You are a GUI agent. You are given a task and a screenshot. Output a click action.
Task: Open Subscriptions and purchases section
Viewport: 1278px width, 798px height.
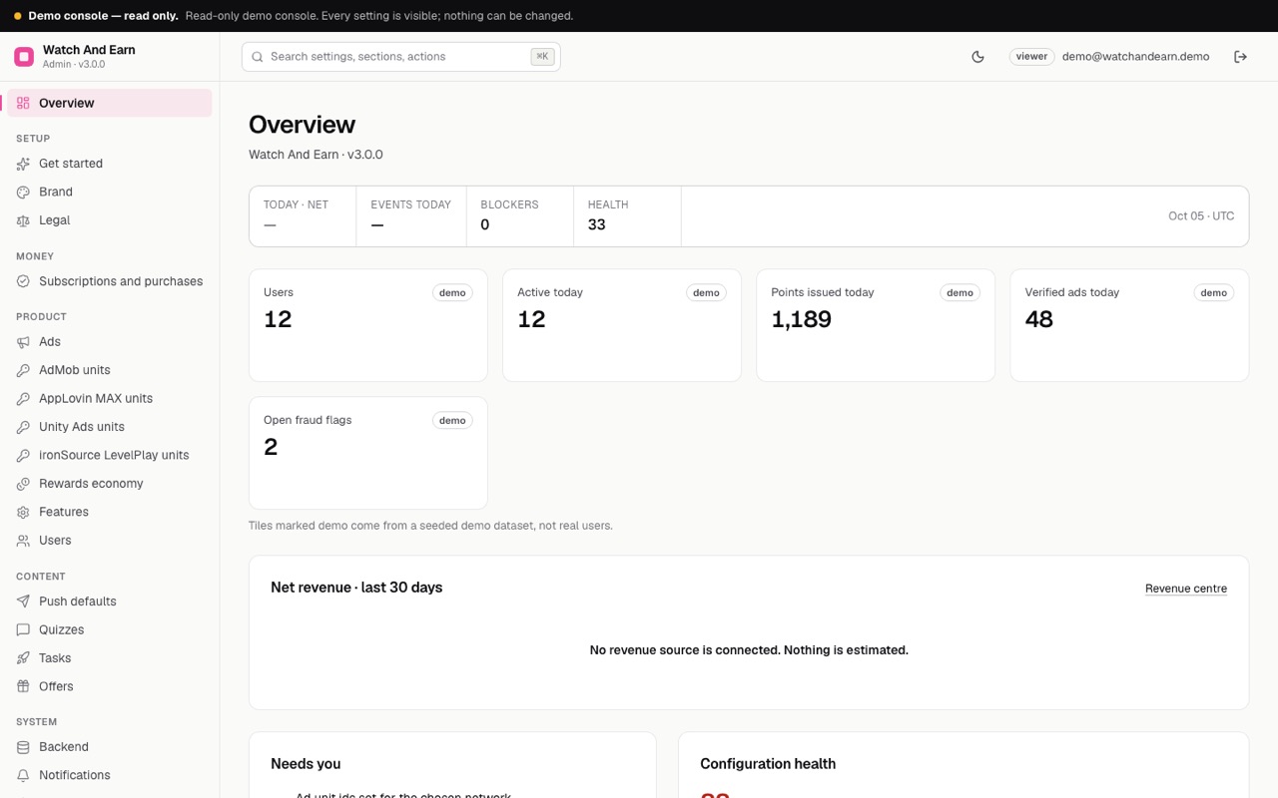(x=110, y=281)
